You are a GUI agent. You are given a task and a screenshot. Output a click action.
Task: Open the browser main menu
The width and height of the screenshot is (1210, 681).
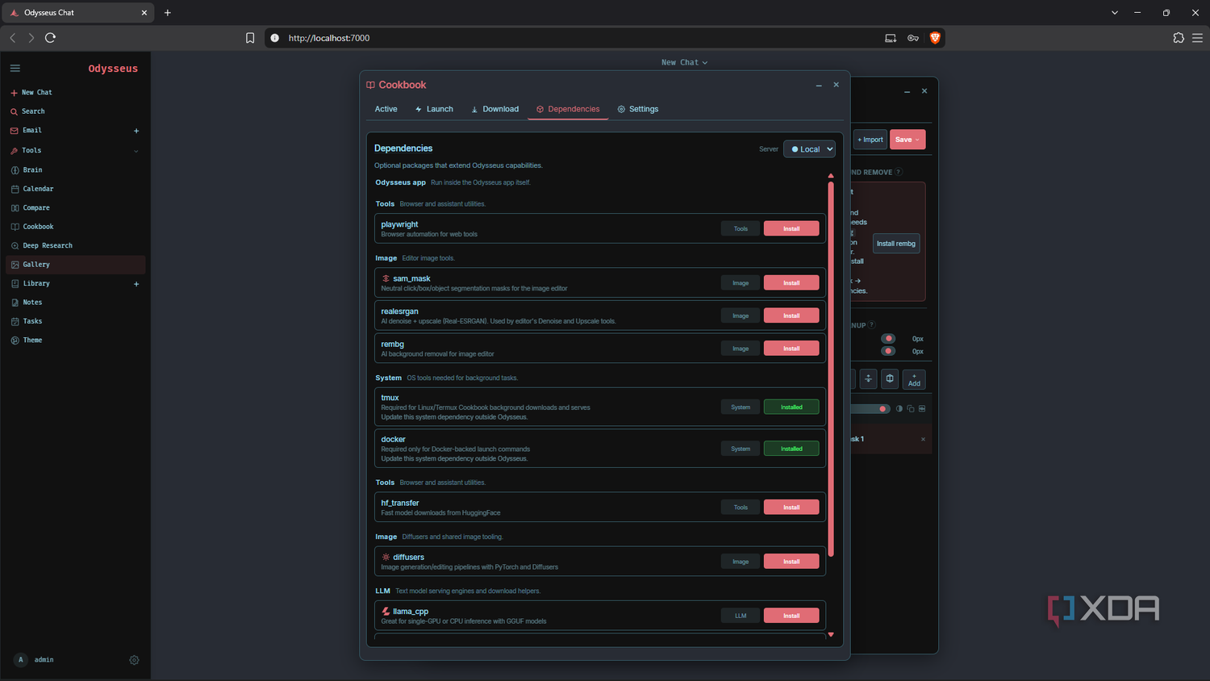click(x=1197, y=38)
